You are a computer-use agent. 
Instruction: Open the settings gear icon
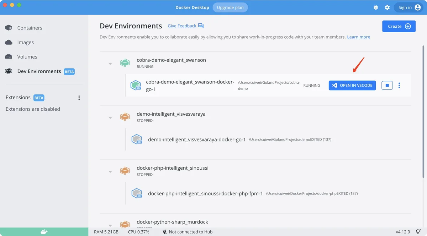point(387,7)
